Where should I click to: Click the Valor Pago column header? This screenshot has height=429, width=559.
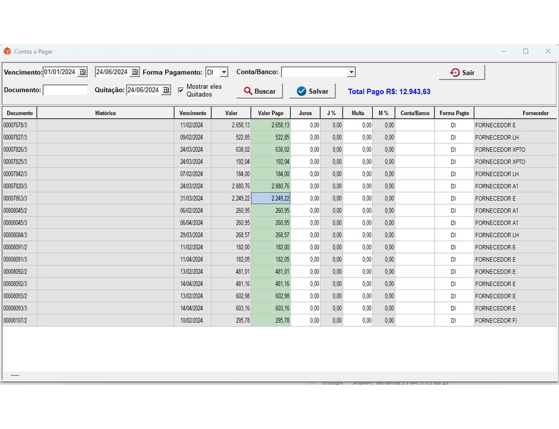[270, 113]
